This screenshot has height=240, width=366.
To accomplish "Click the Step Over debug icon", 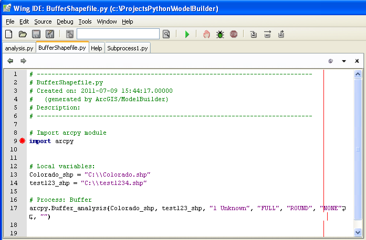I will point(267,34).
